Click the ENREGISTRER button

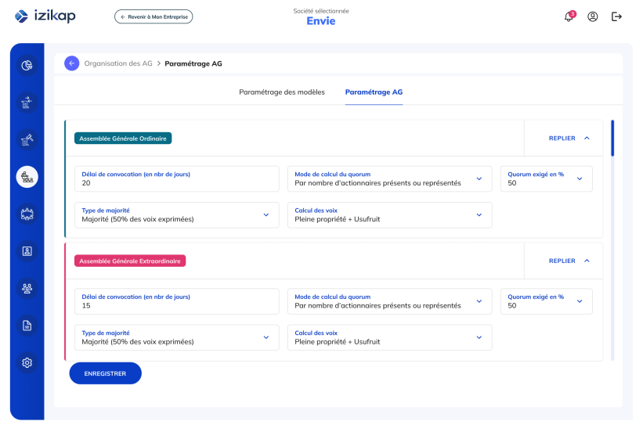[105, 373]
